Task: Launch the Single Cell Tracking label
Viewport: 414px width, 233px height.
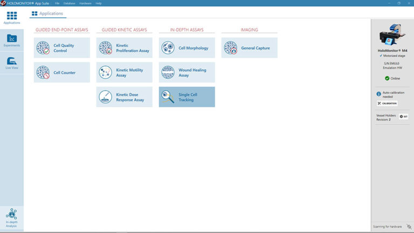Action: (x=188, y=97)
